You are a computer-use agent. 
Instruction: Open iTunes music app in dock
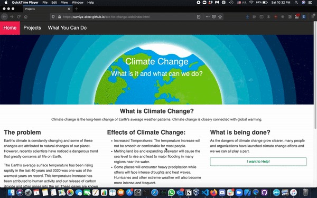click(293, 192)
